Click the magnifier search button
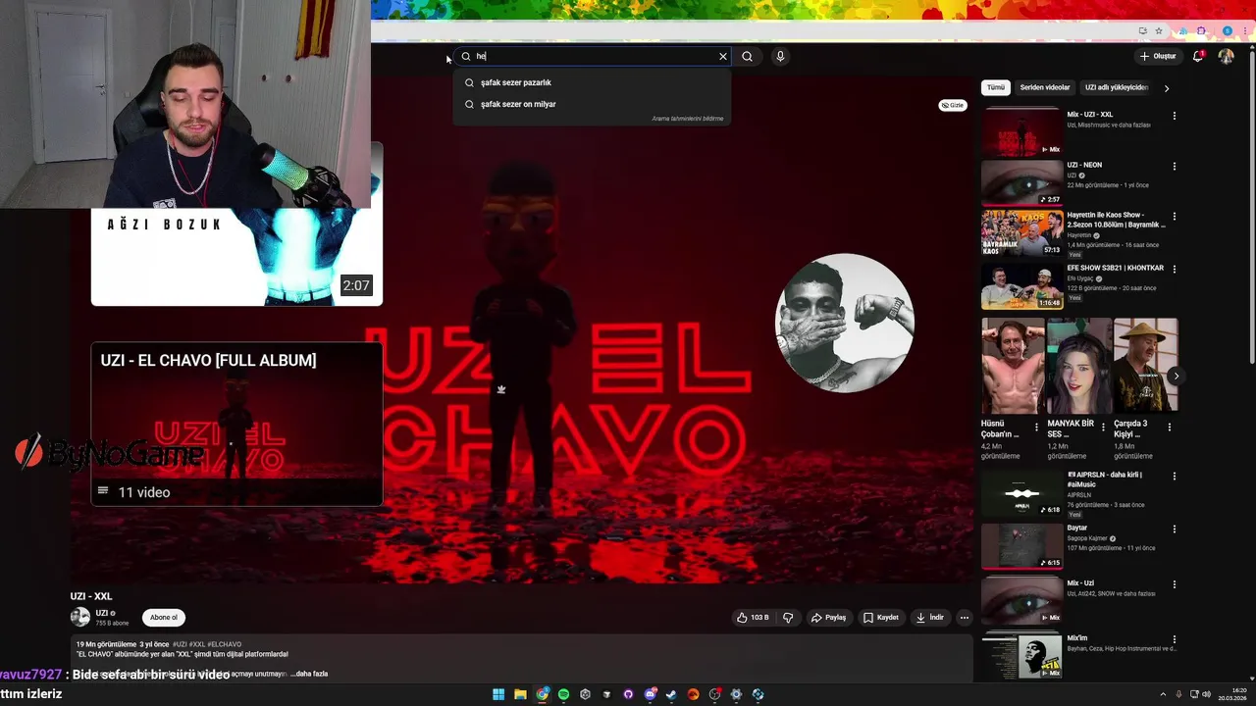The width and height of the screenshot is (1256, 706). [747, 57]
